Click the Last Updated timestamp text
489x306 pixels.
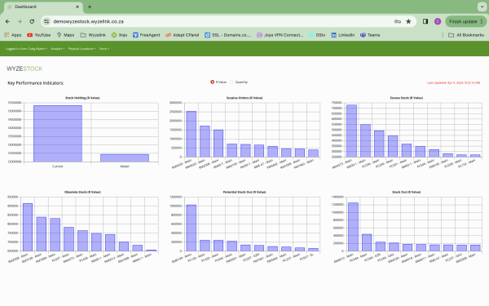(453, 82)
